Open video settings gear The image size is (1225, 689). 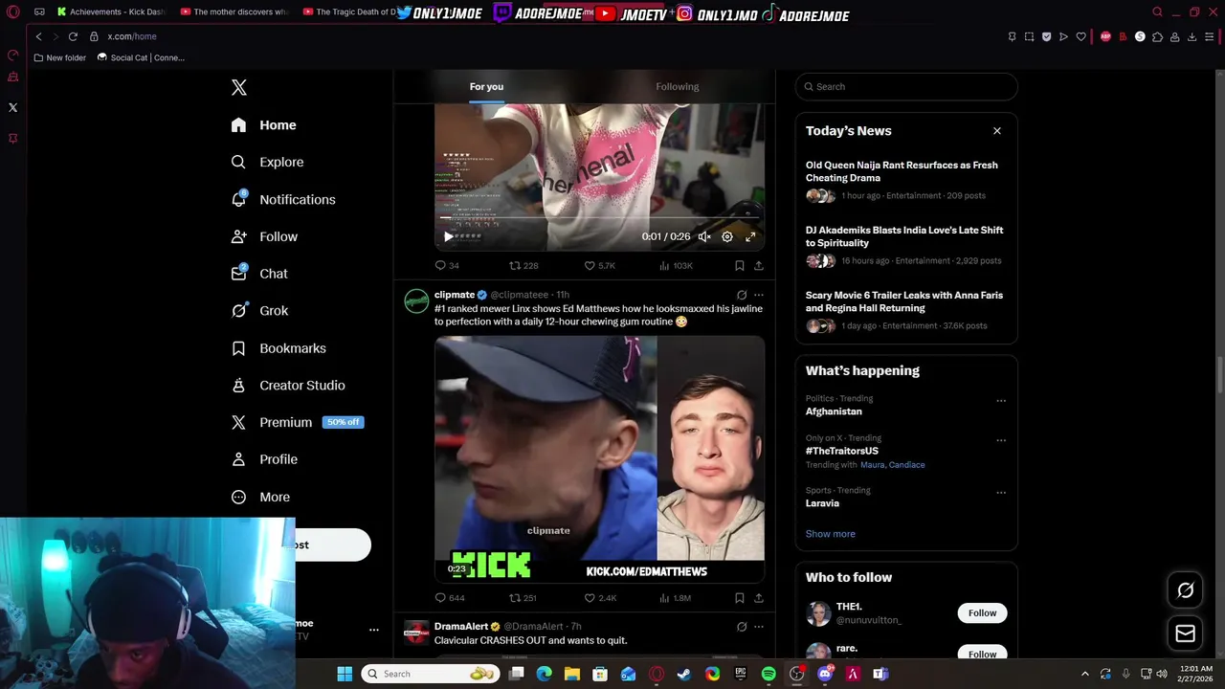coord(727,236)
